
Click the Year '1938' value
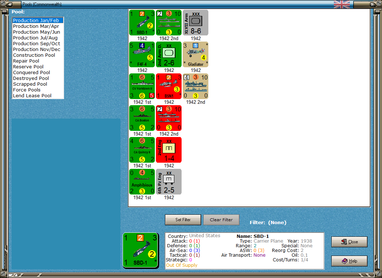click(306, 241)
